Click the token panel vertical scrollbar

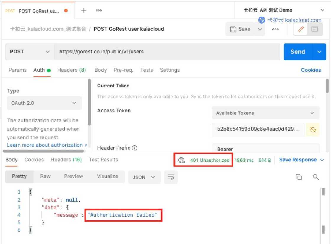tap(327, 86)
